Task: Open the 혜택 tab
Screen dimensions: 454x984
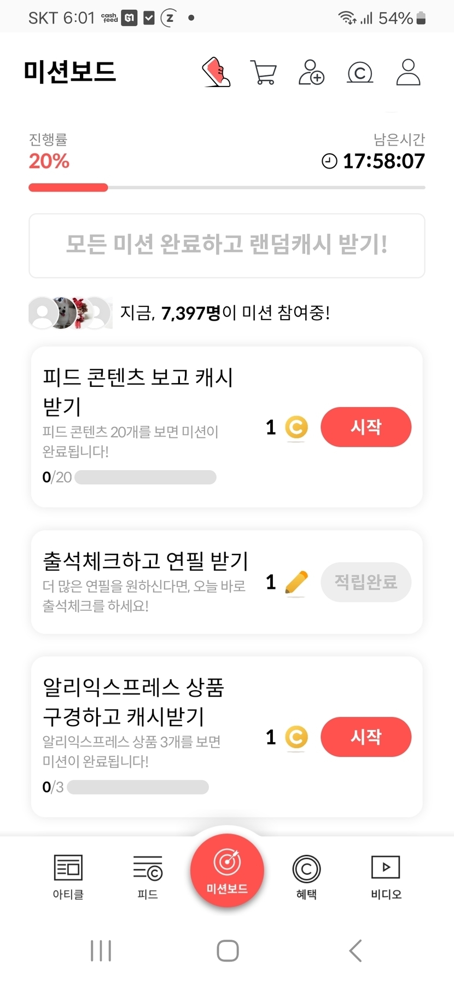Action: pyautogui.click(x=306, y=877)
